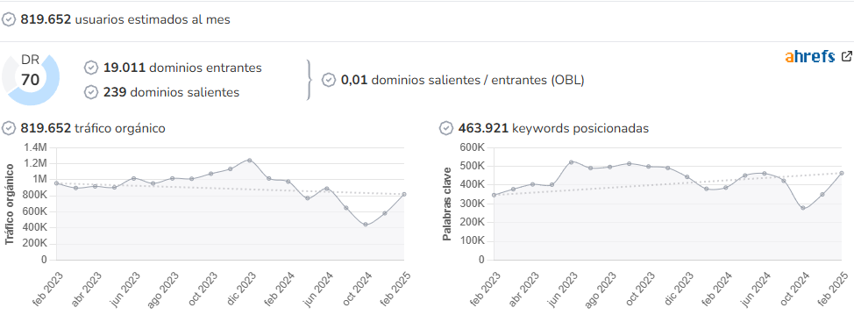Screen dimensions: 861x322
Task: Click the 'Palabras clave' vertical axis title
Action: [447, 204]
